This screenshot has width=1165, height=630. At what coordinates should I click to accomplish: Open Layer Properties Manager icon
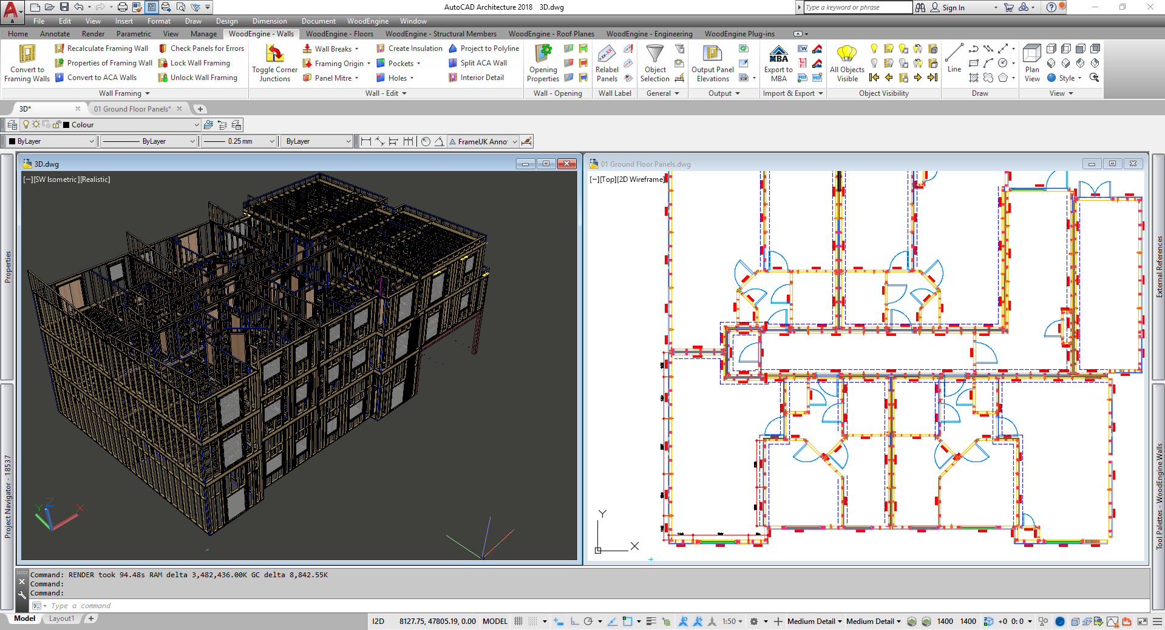coord(12,125)
